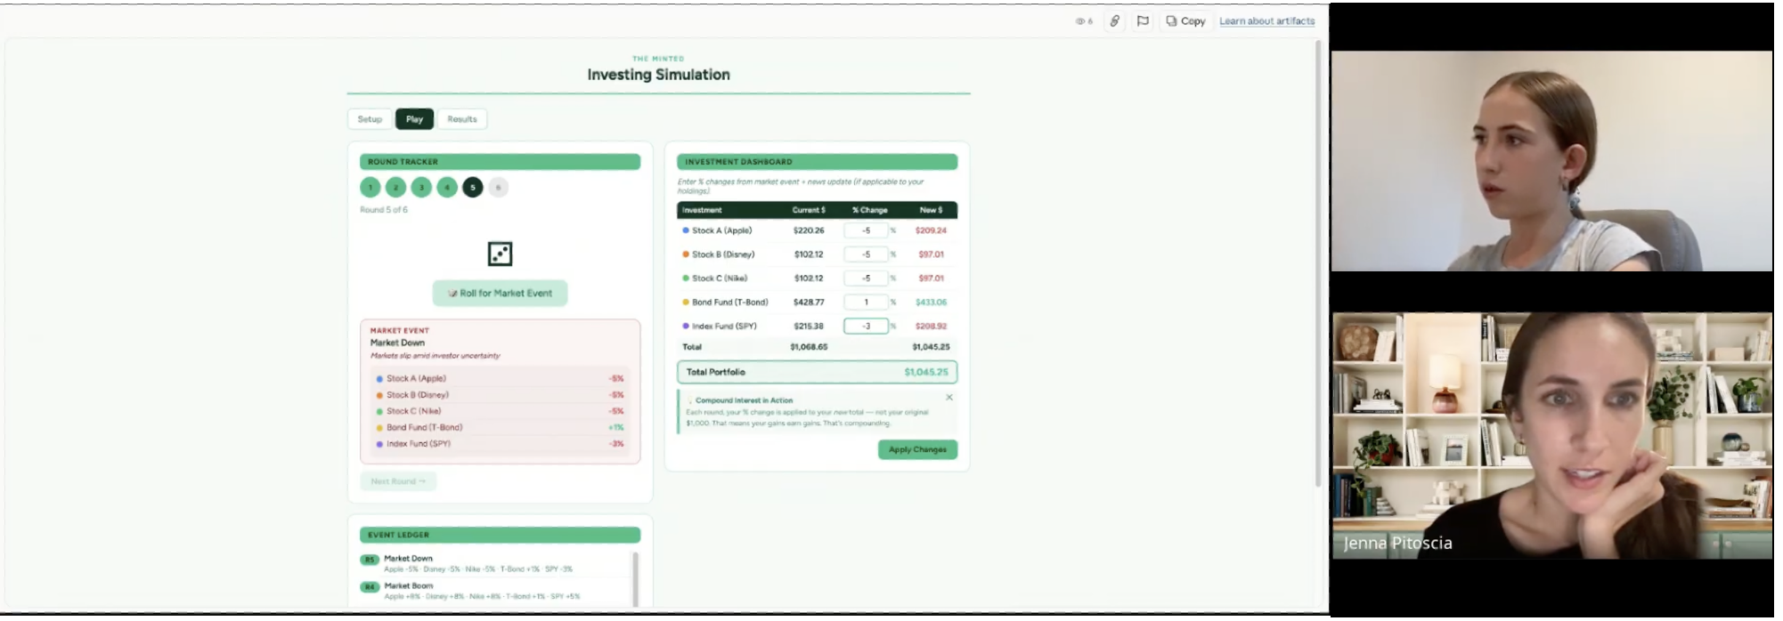Click the R5 badge in Event Ledger
This screenshot has width=1783, height=621.
click(370, 560)
